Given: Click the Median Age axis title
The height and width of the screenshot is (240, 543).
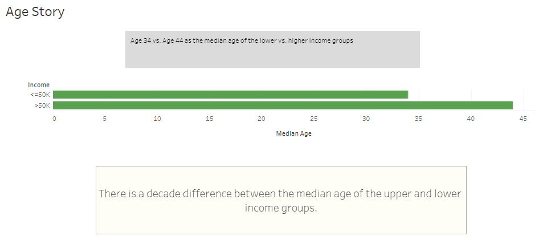Looking at the screenshot, I should [293, 134].
